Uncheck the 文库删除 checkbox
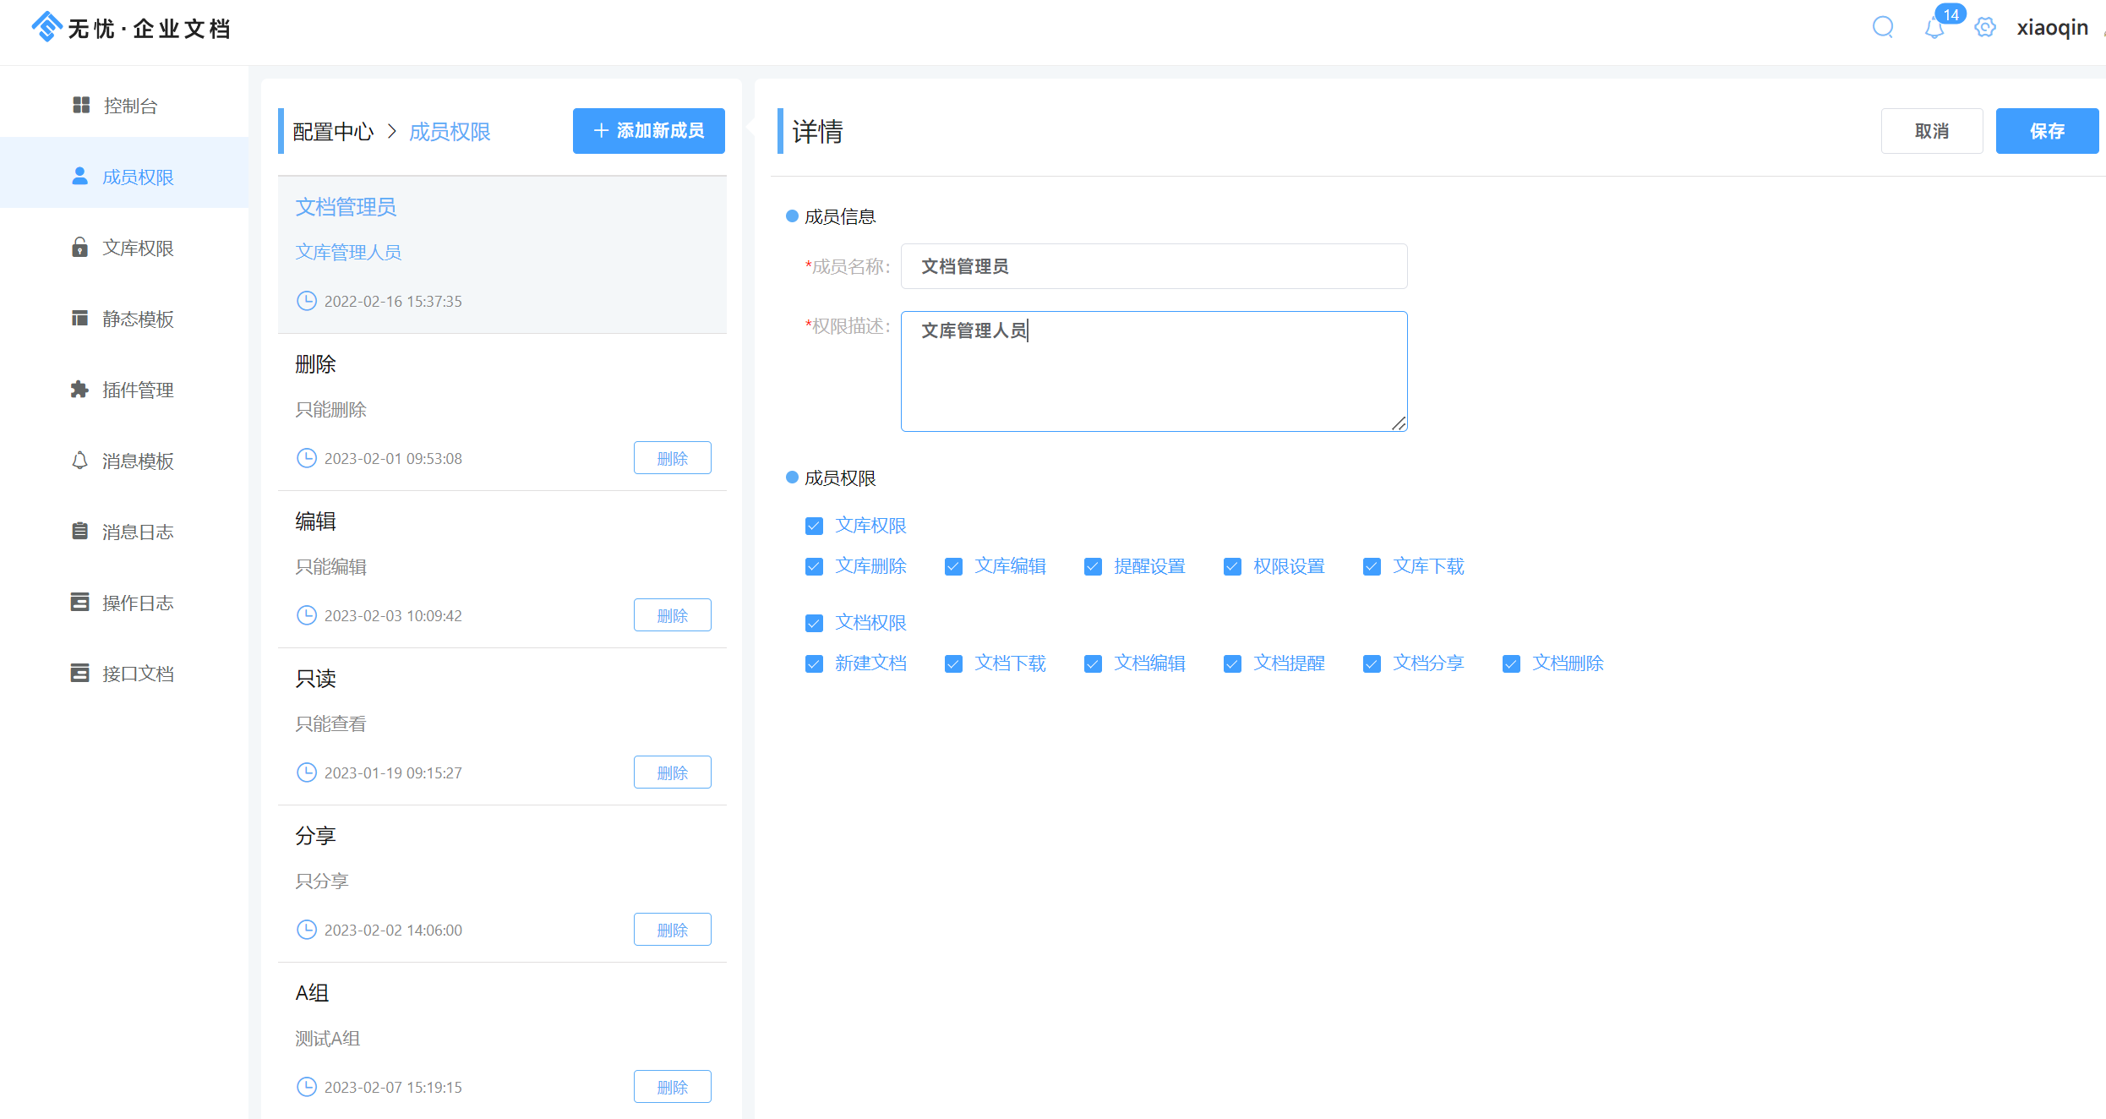This screenshot has height=1119, width=2106. tap(814, 566)
